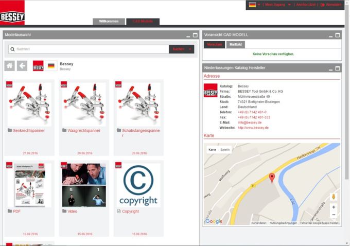The height and width of the screenshot is (246, 350).
Task: Click the magnifier icon in search box
Action: point(12,49)
